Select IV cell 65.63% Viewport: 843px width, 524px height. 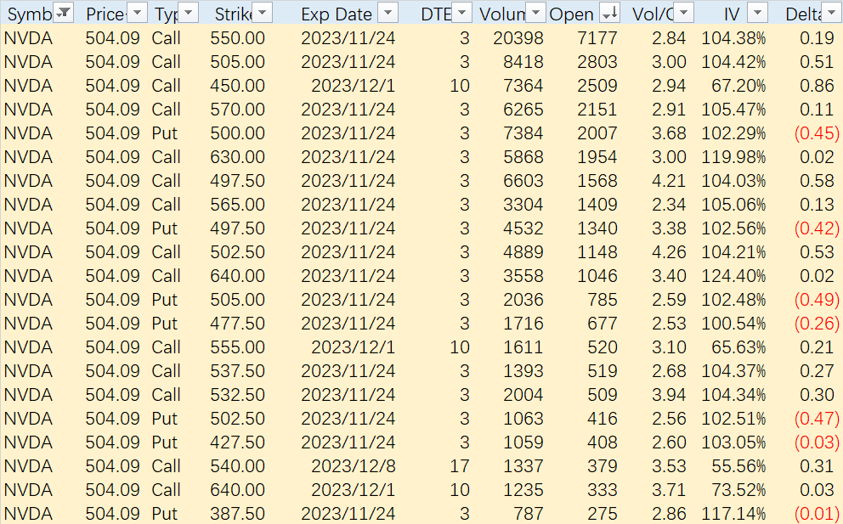click(738, 347)
